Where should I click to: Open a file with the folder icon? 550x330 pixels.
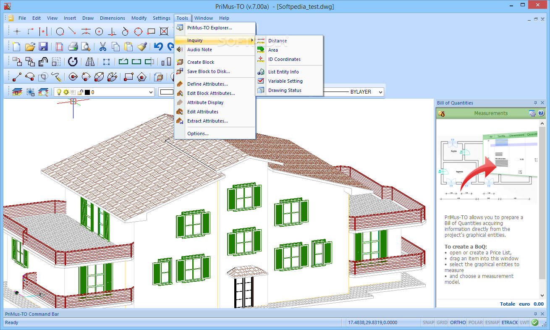click(x=30, y=46)
